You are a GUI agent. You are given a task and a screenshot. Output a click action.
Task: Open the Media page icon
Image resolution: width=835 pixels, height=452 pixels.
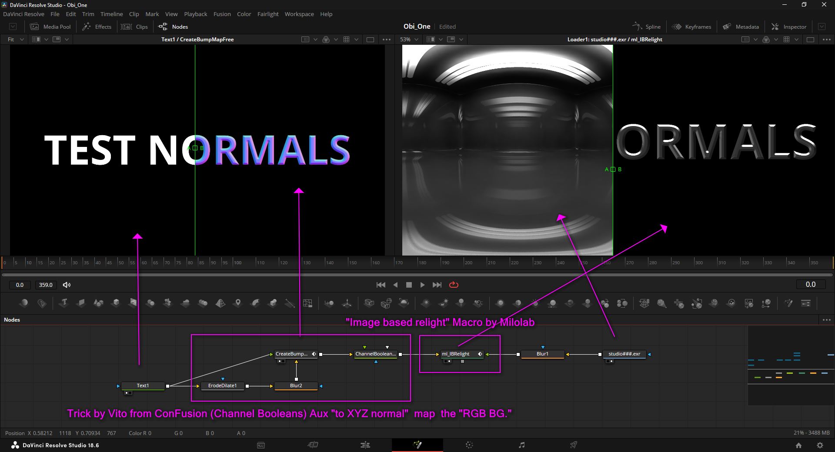point(261,445)
